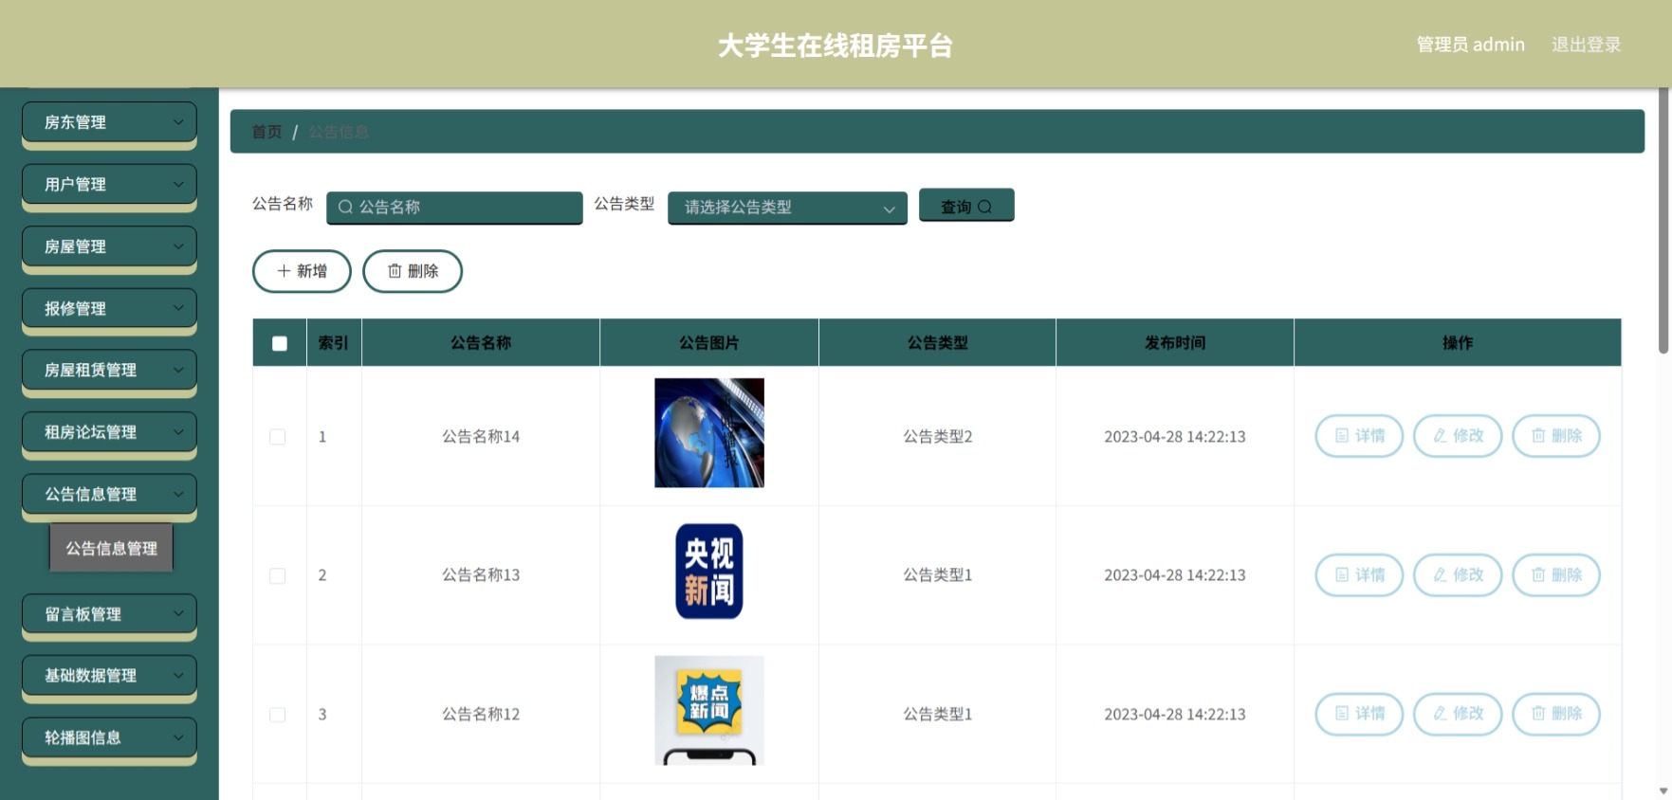
Task: Expand the 留言板管理 sidebar menu
Action: click(109, 614)
